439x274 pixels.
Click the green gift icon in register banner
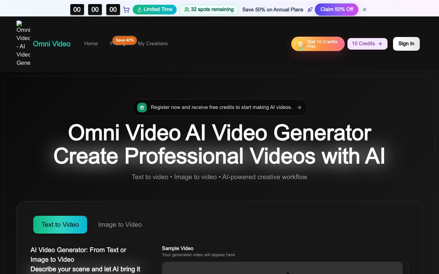click(142, 108)
